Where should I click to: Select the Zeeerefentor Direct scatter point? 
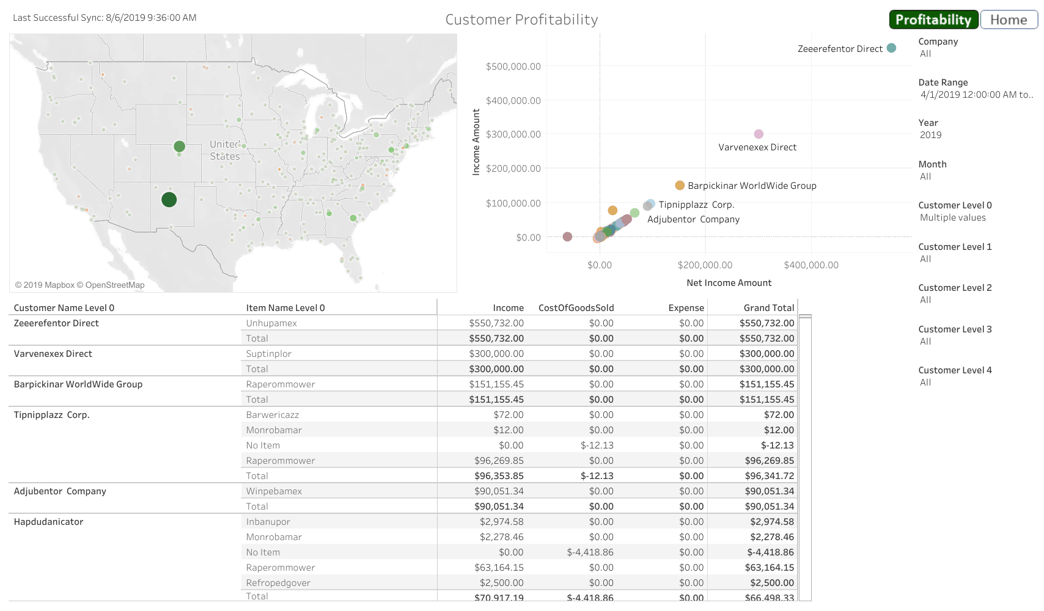click(x=891, y=48)
